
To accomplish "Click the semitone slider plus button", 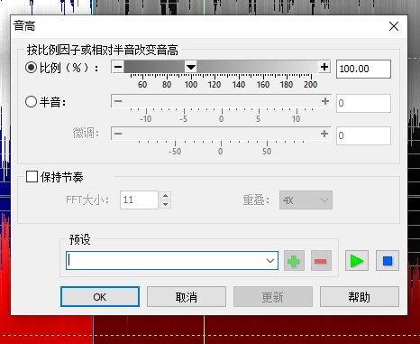I will pos(324,101).
